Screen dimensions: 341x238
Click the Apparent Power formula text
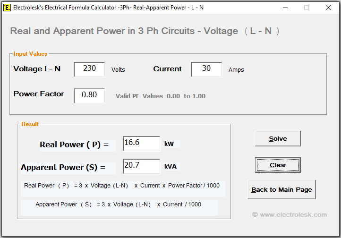click(118, 204)
